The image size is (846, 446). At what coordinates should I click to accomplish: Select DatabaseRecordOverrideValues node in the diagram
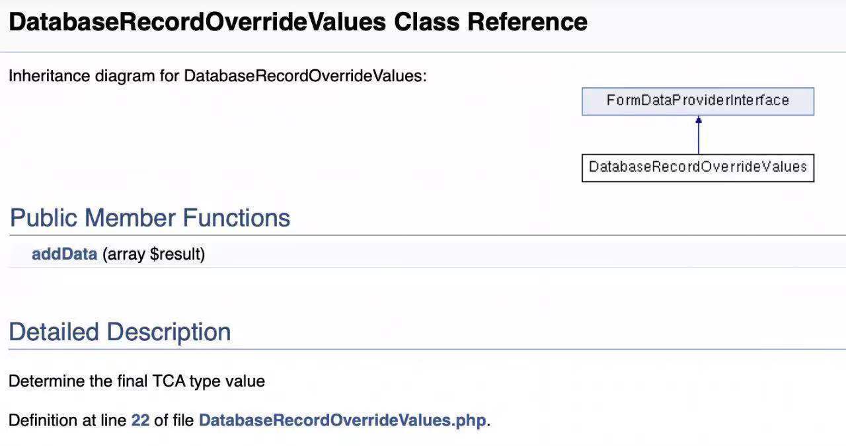[697, 167]
